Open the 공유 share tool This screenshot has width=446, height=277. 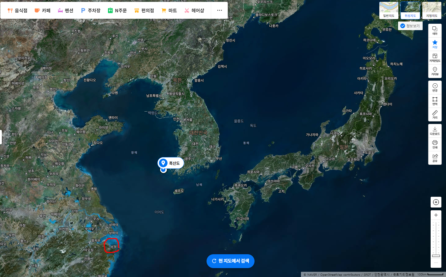(x=435, y=158)
